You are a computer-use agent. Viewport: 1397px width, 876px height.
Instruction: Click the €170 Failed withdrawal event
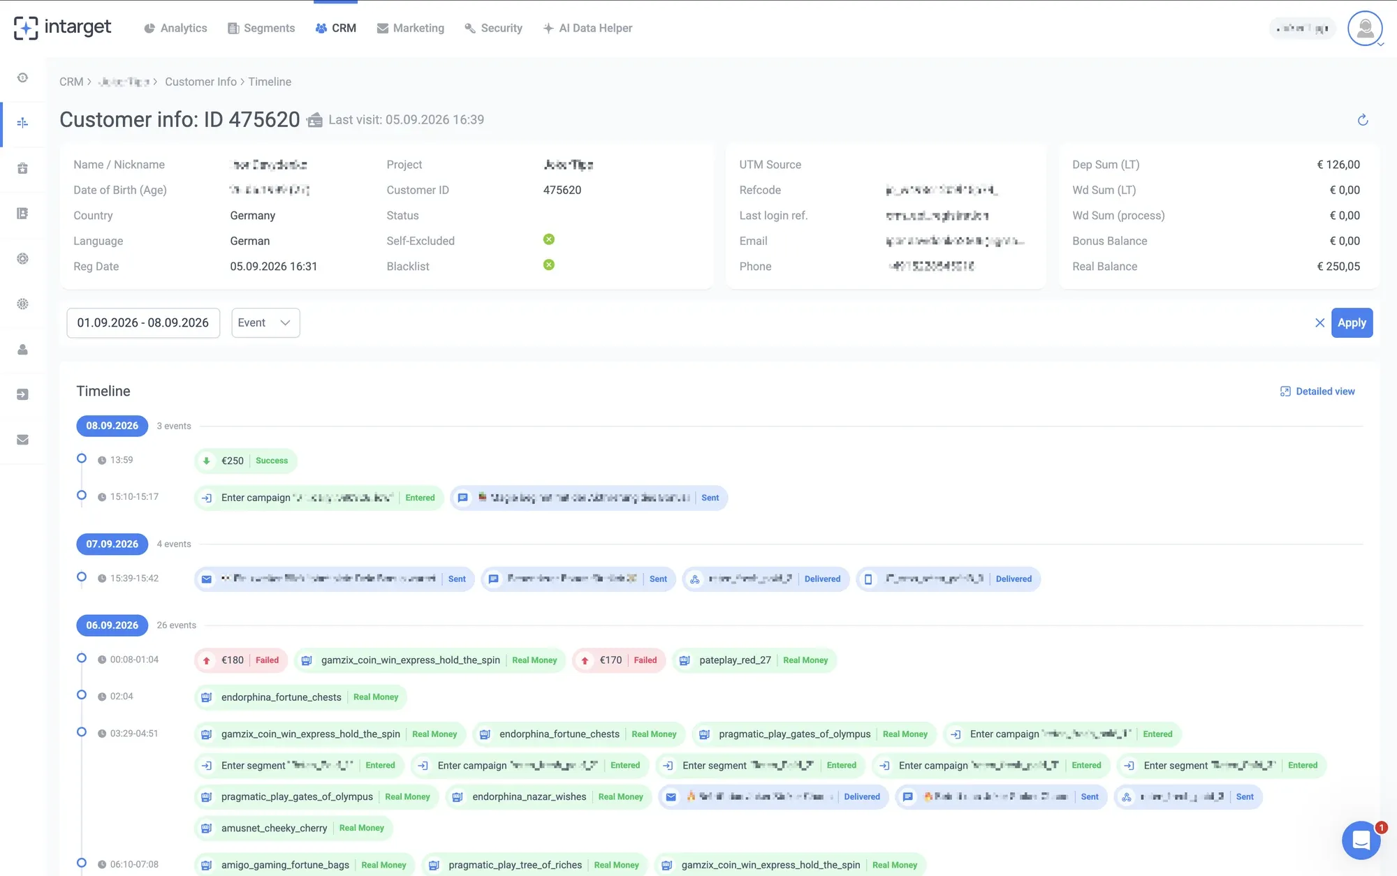(619, 660)
